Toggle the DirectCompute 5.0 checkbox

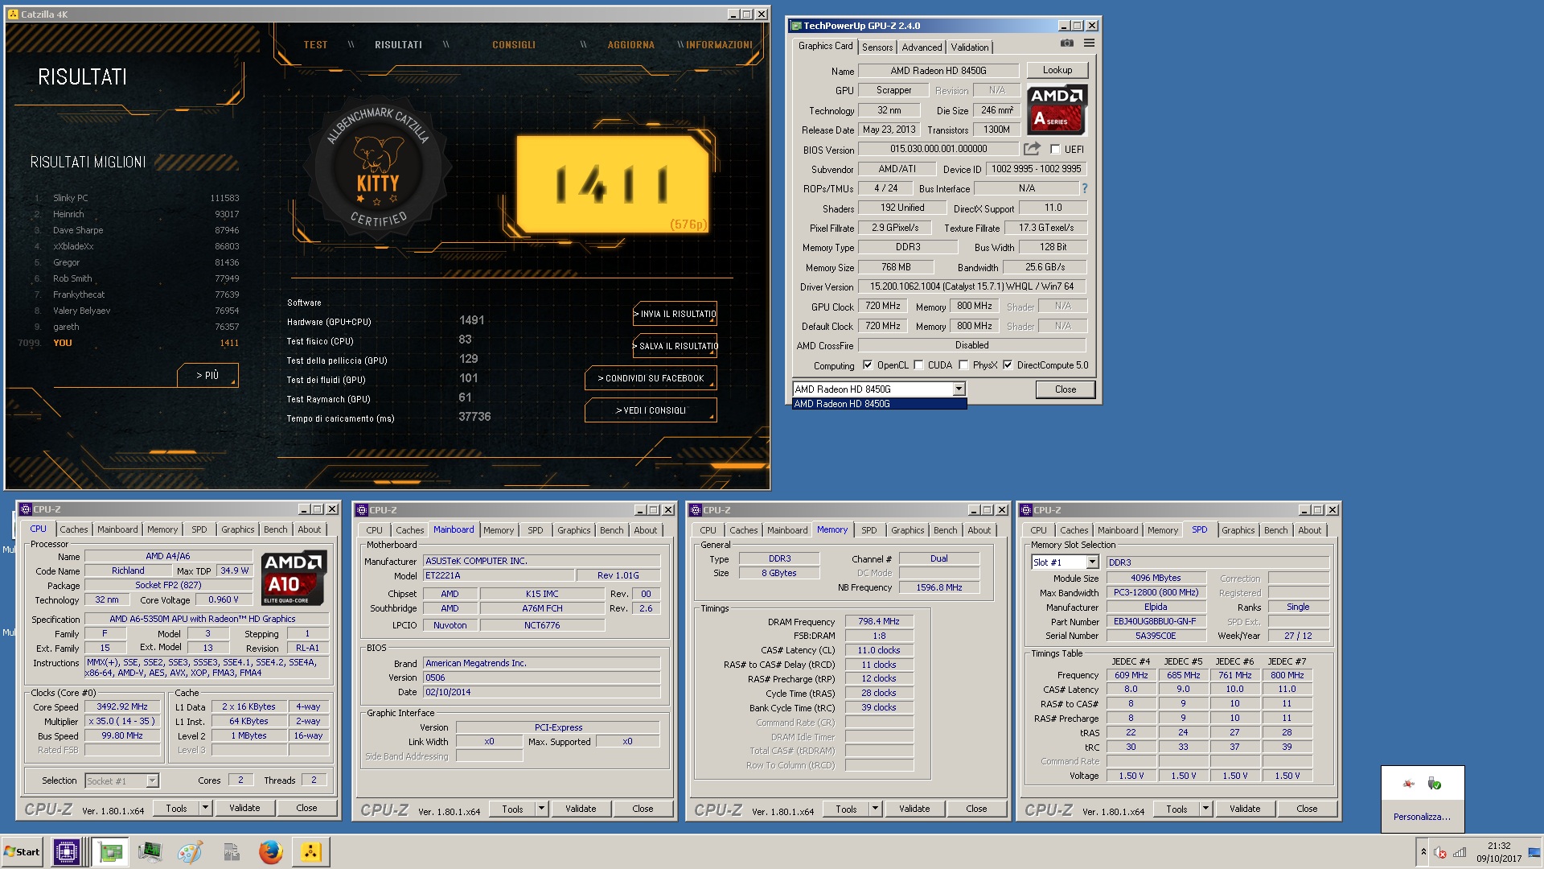pos(1008,365)
